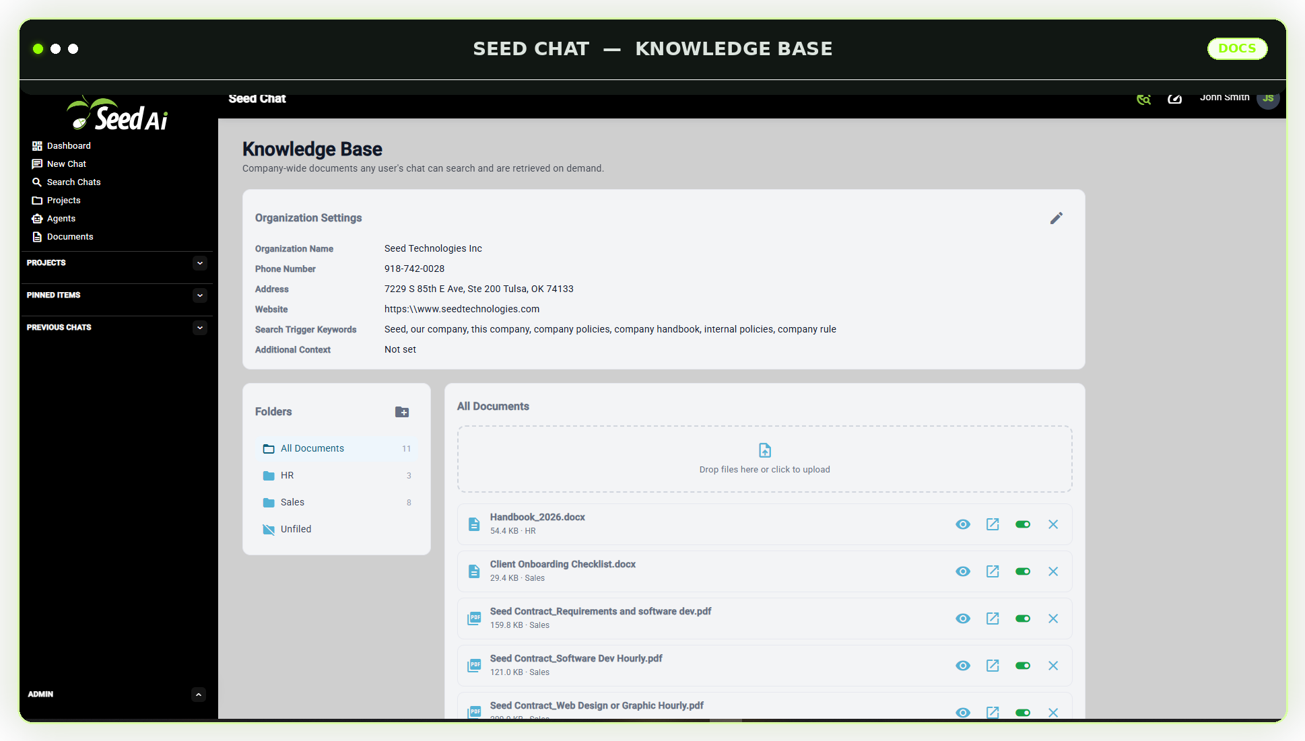
Task: Open the JS user avatar
Action: tap(1268, 98)
